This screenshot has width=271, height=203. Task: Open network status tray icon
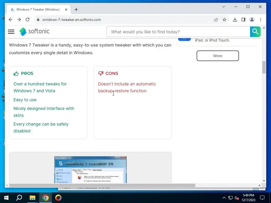[x=231, y=198]
